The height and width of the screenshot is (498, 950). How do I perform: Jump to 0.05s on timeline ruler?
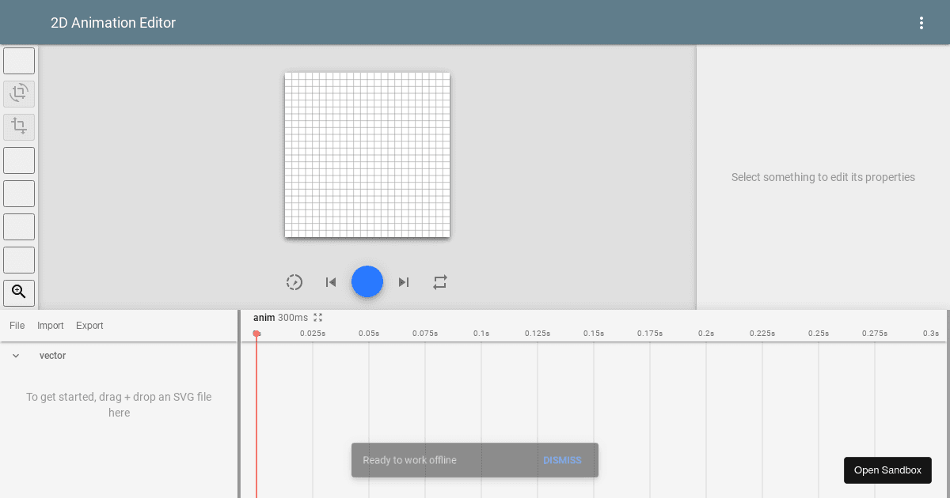click(369, 334)
